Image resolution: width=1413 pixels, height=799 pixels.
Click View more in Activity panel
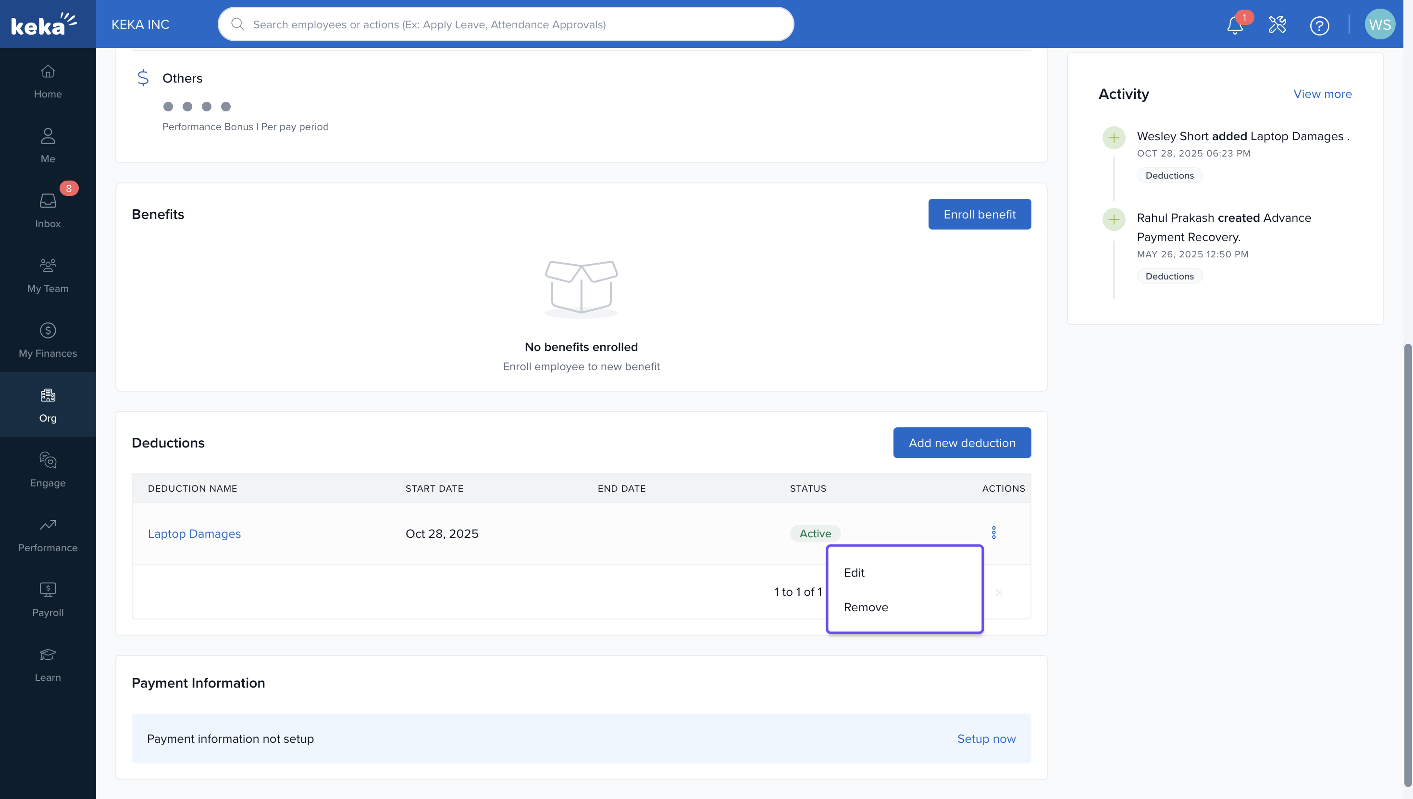(x=1322, y=94)
